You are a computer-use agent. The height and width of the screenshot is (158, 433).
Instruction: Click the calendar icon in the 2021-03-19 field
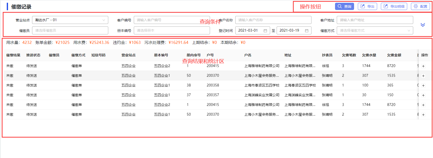307,30
